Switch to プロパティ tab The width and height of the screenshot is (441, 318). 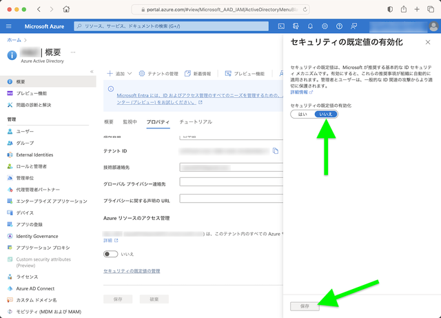point(158,122)
